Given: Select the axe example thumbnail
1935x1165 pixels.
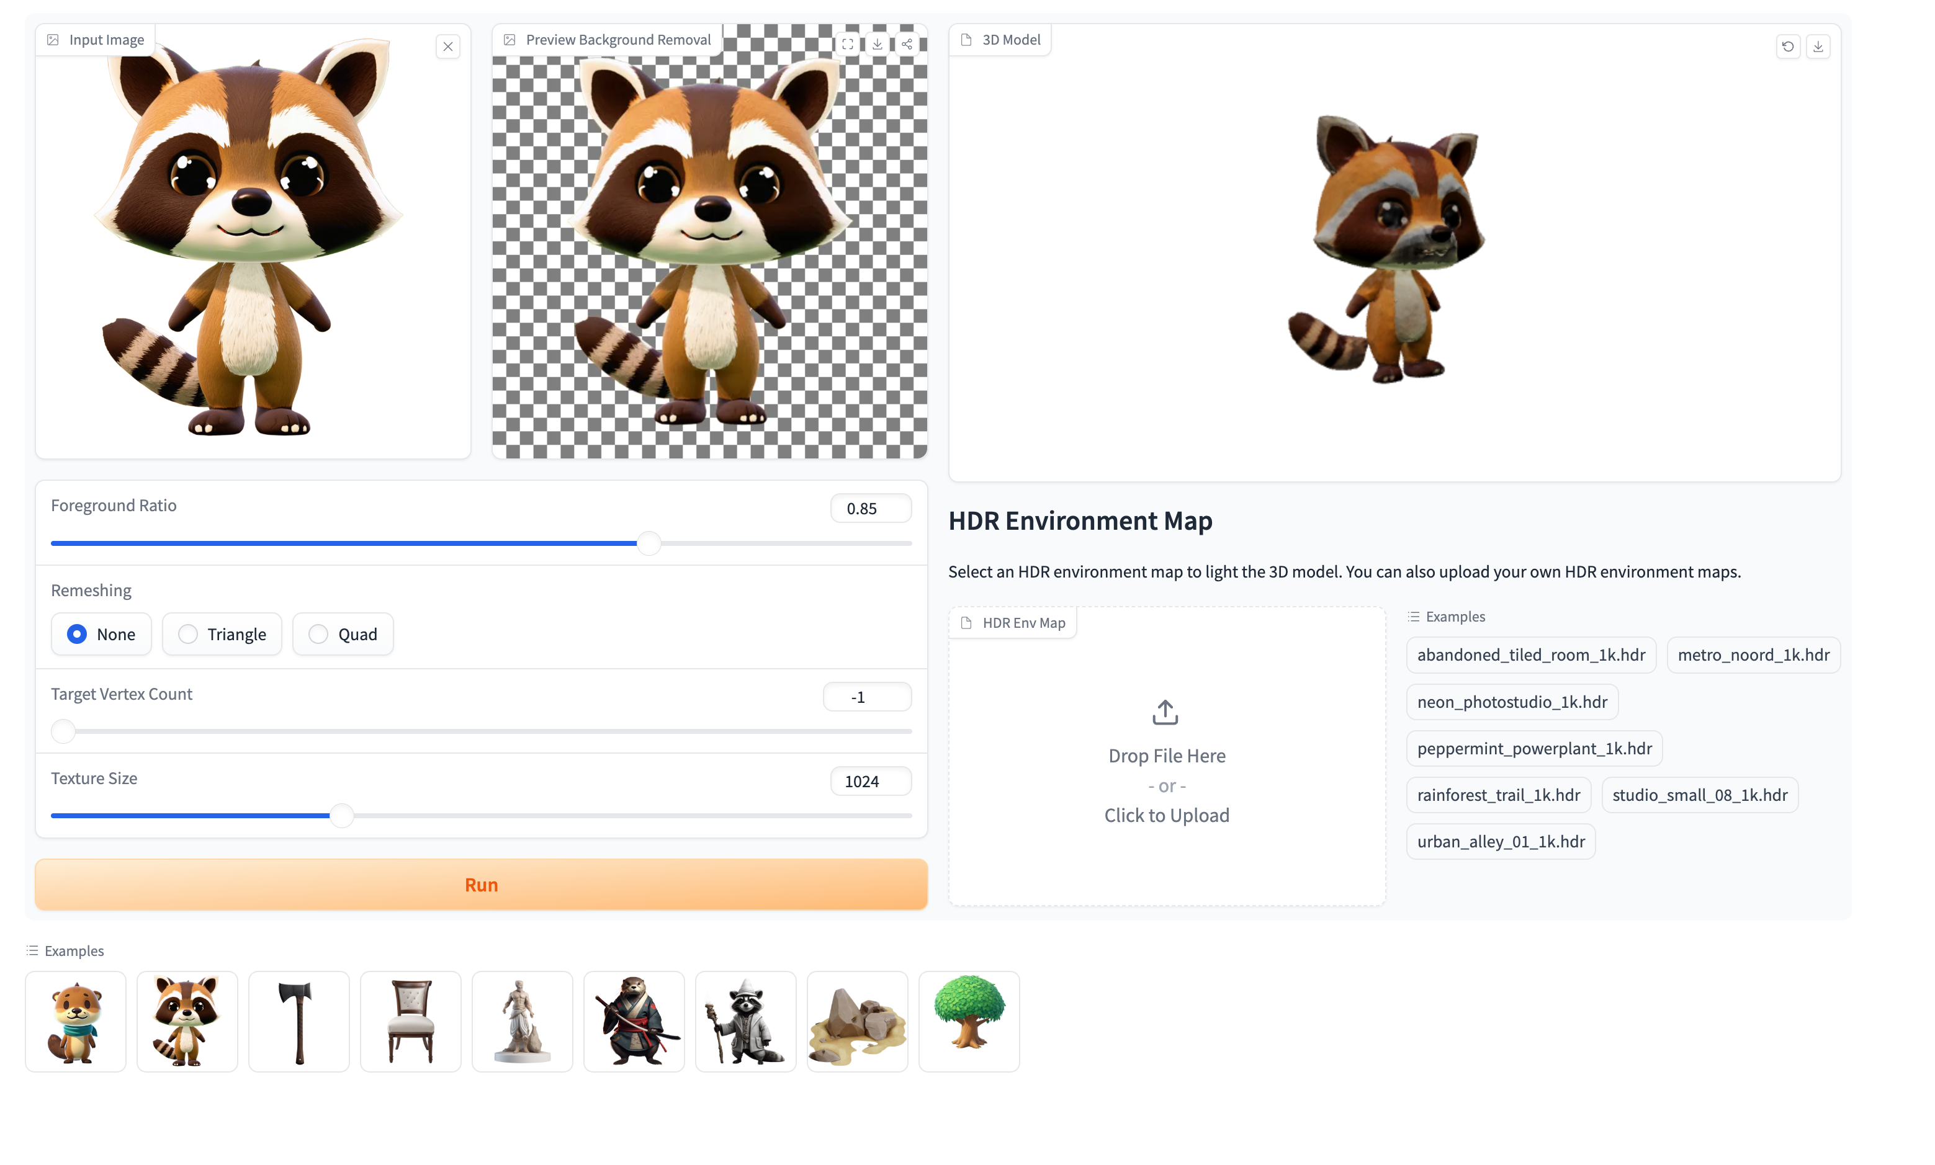Looking at the screenshot, I should click(x=299, y=1021).
